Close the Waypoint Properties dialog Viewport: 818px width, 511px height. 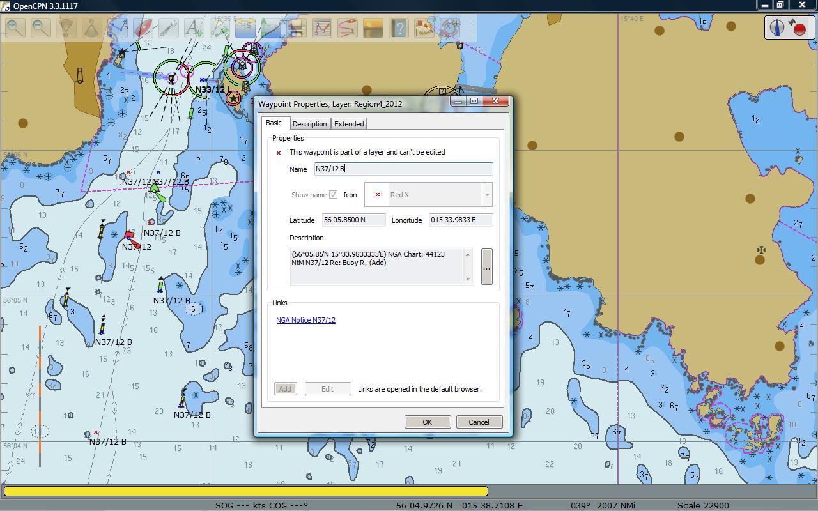(x=495, y=101)
